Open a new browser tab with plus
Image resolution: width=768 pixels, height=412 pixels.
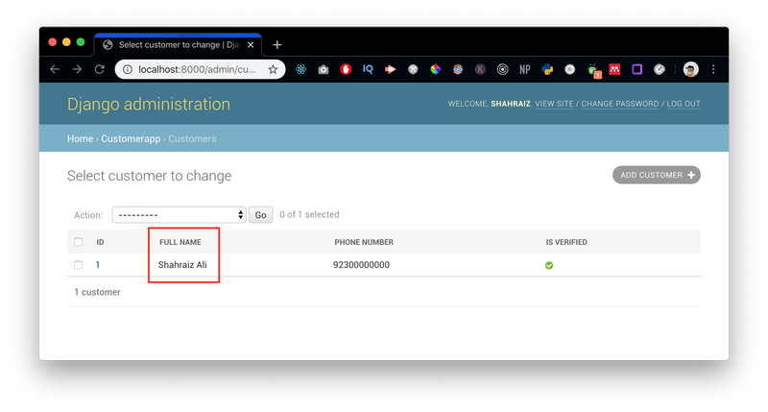coord(277,45)
